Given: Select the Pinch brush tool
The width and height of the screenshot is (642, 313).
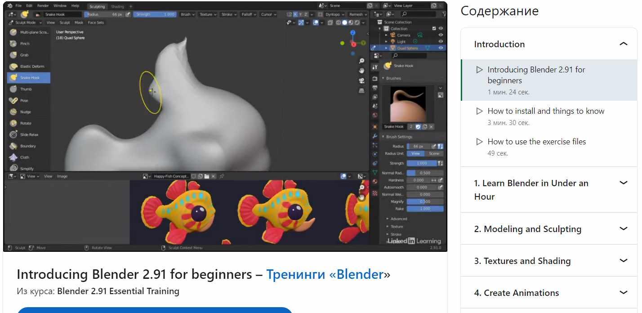Looking at the screenshot, I should 25,44.
